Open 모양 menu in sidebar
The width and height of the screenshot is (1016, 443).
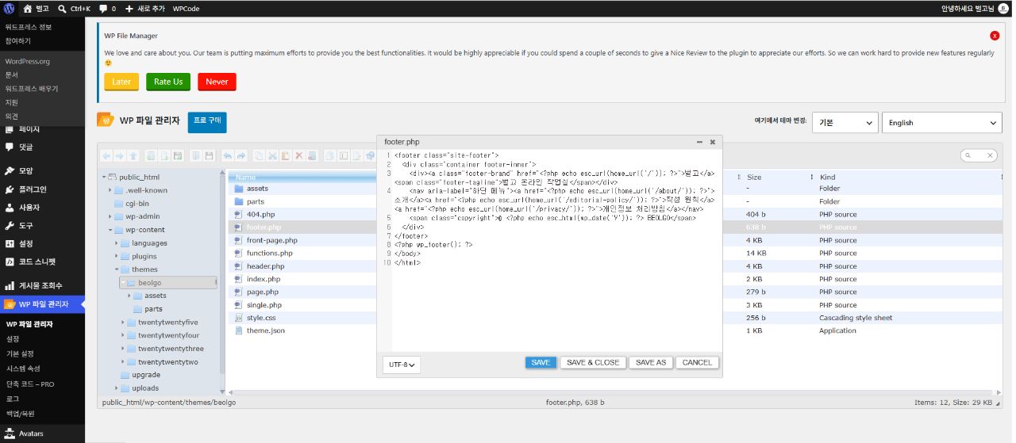[42, 171]
